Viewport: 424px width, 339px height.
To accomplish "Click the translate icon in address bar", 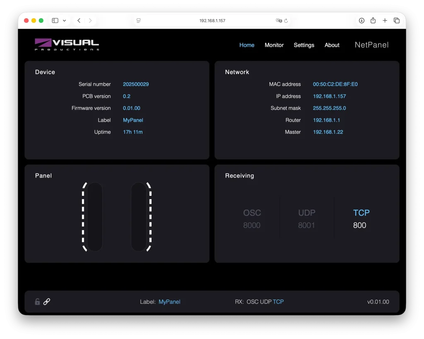I will 279,21.
